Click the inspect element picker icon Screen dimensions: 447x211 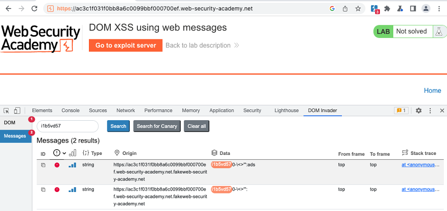[x=6, y=110]
